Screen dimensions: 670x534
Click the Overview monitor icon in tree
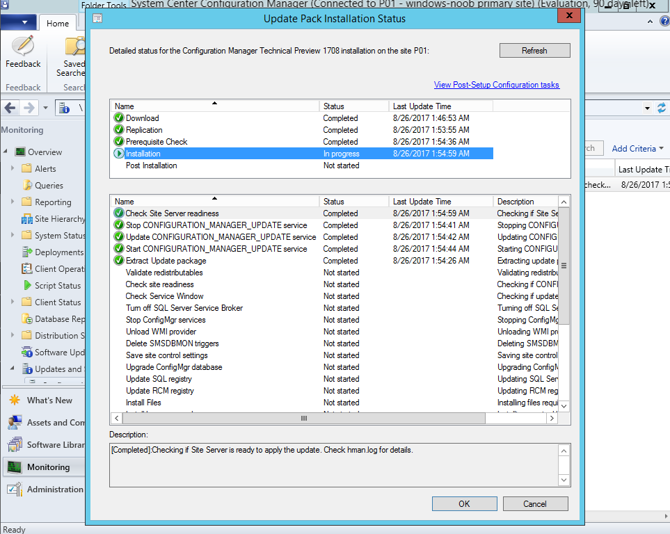point(20,152)
